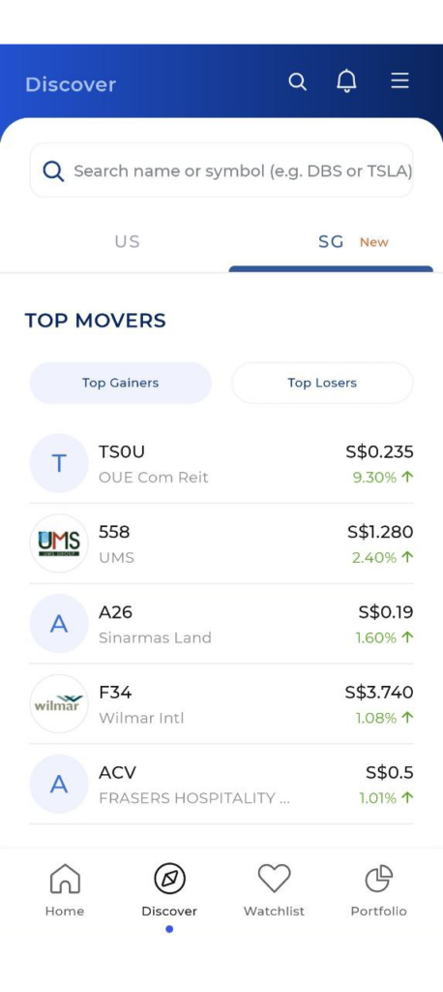443x992 pixels.
Task: Open A26 Sinarmas Land stock row
Action: (x=221, y=624)
